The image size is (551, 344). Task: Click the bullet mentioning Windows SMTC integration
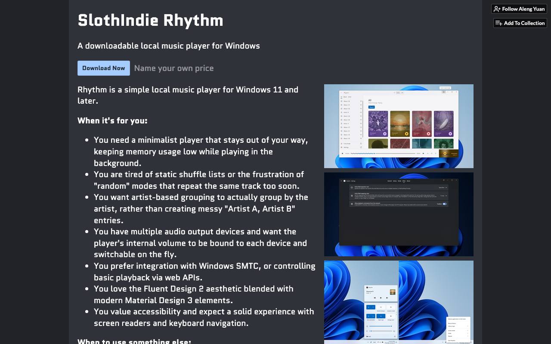(x=204, y=271)
